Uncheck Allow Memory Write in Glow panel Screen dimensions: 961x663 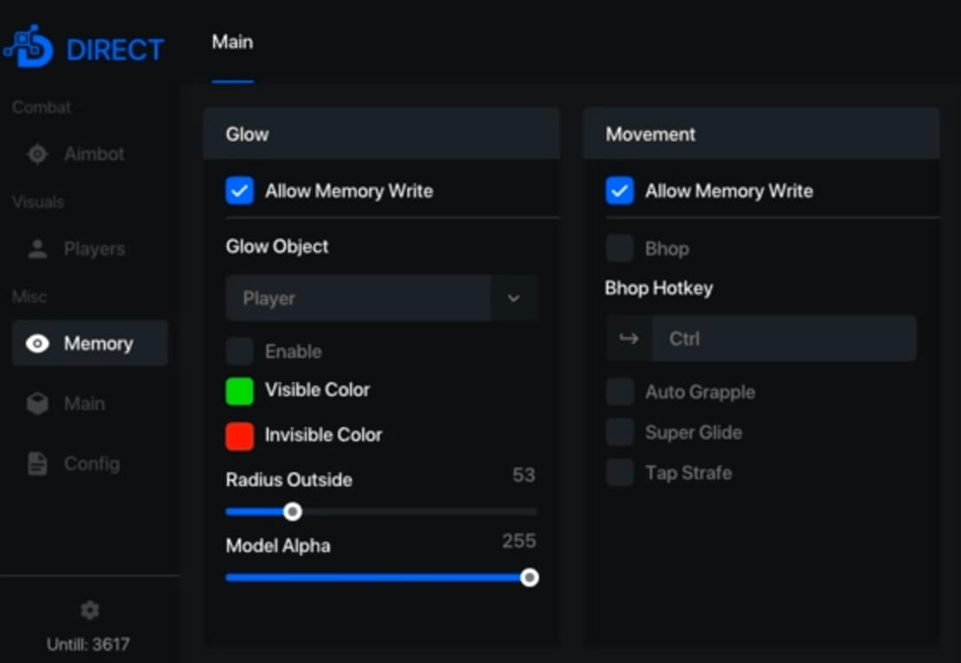coord(240,192)
